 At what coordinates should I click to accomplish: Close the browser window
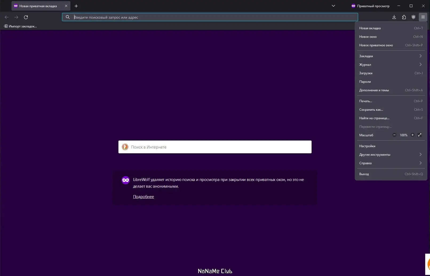coord(423,6)
